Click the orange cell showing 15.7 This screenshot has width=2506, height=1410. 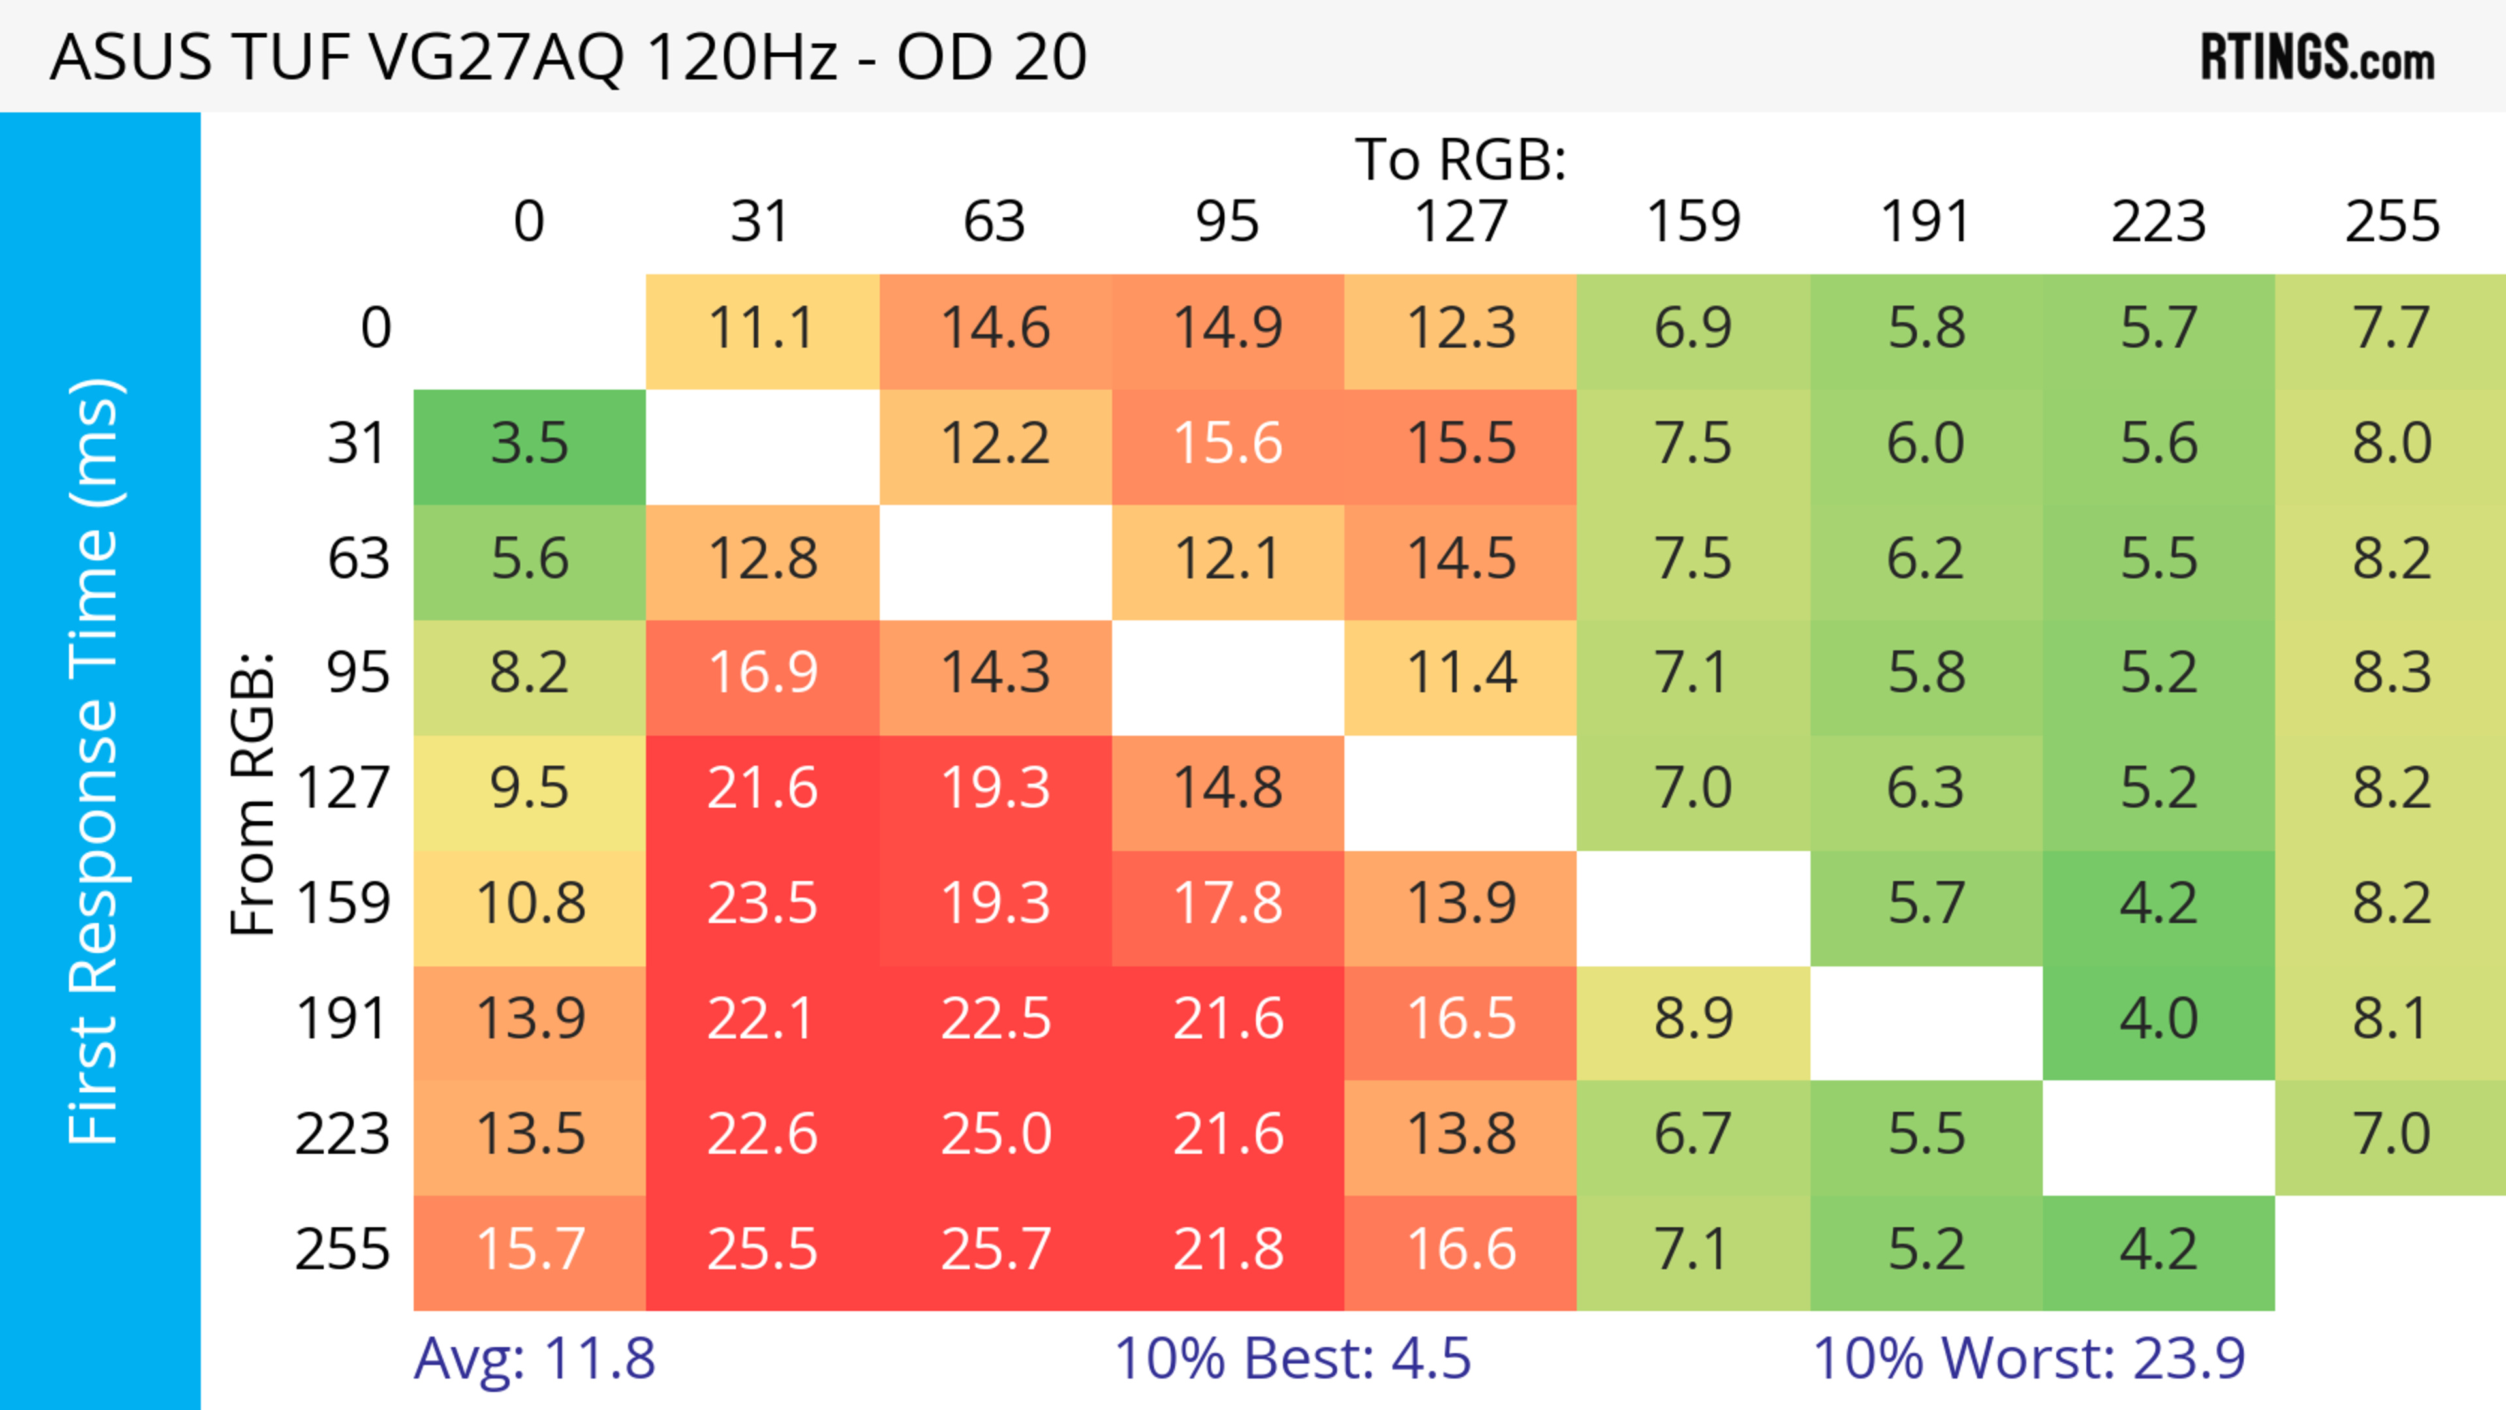point(529,1251)
